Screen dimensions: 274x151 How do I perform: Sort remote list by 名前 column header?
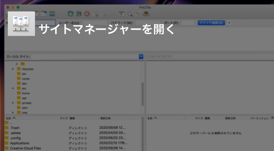(x=165, y=118)
